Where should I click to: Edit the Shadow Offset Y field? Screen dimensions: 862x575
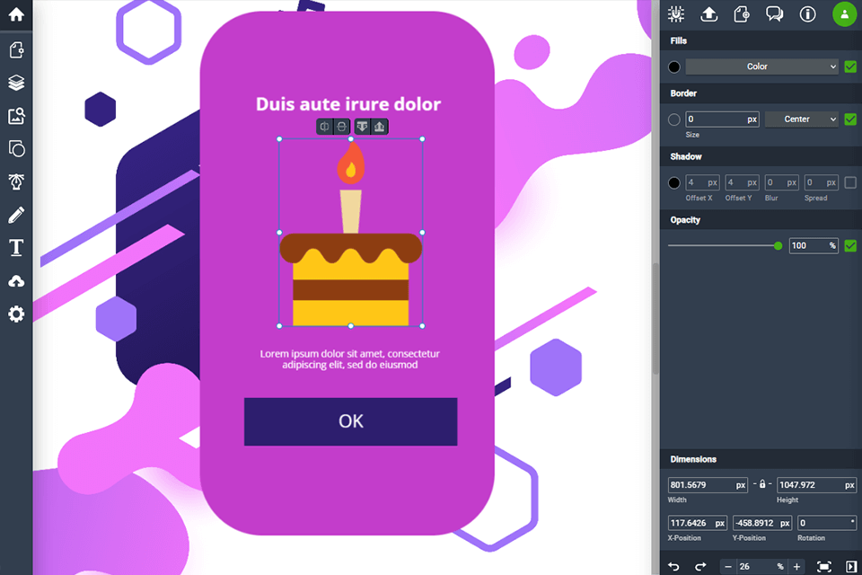point(743,182)
